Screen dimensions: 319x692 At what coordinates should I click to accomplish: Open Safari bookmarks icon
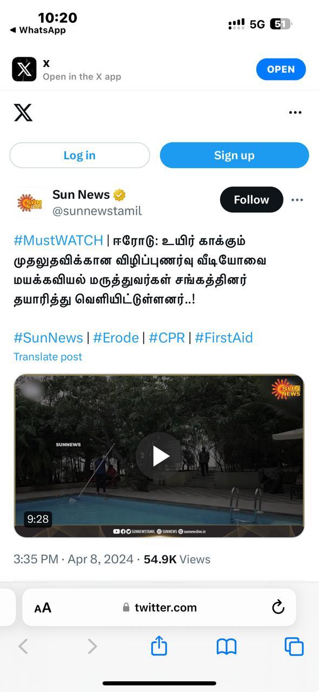click(227, 647)
